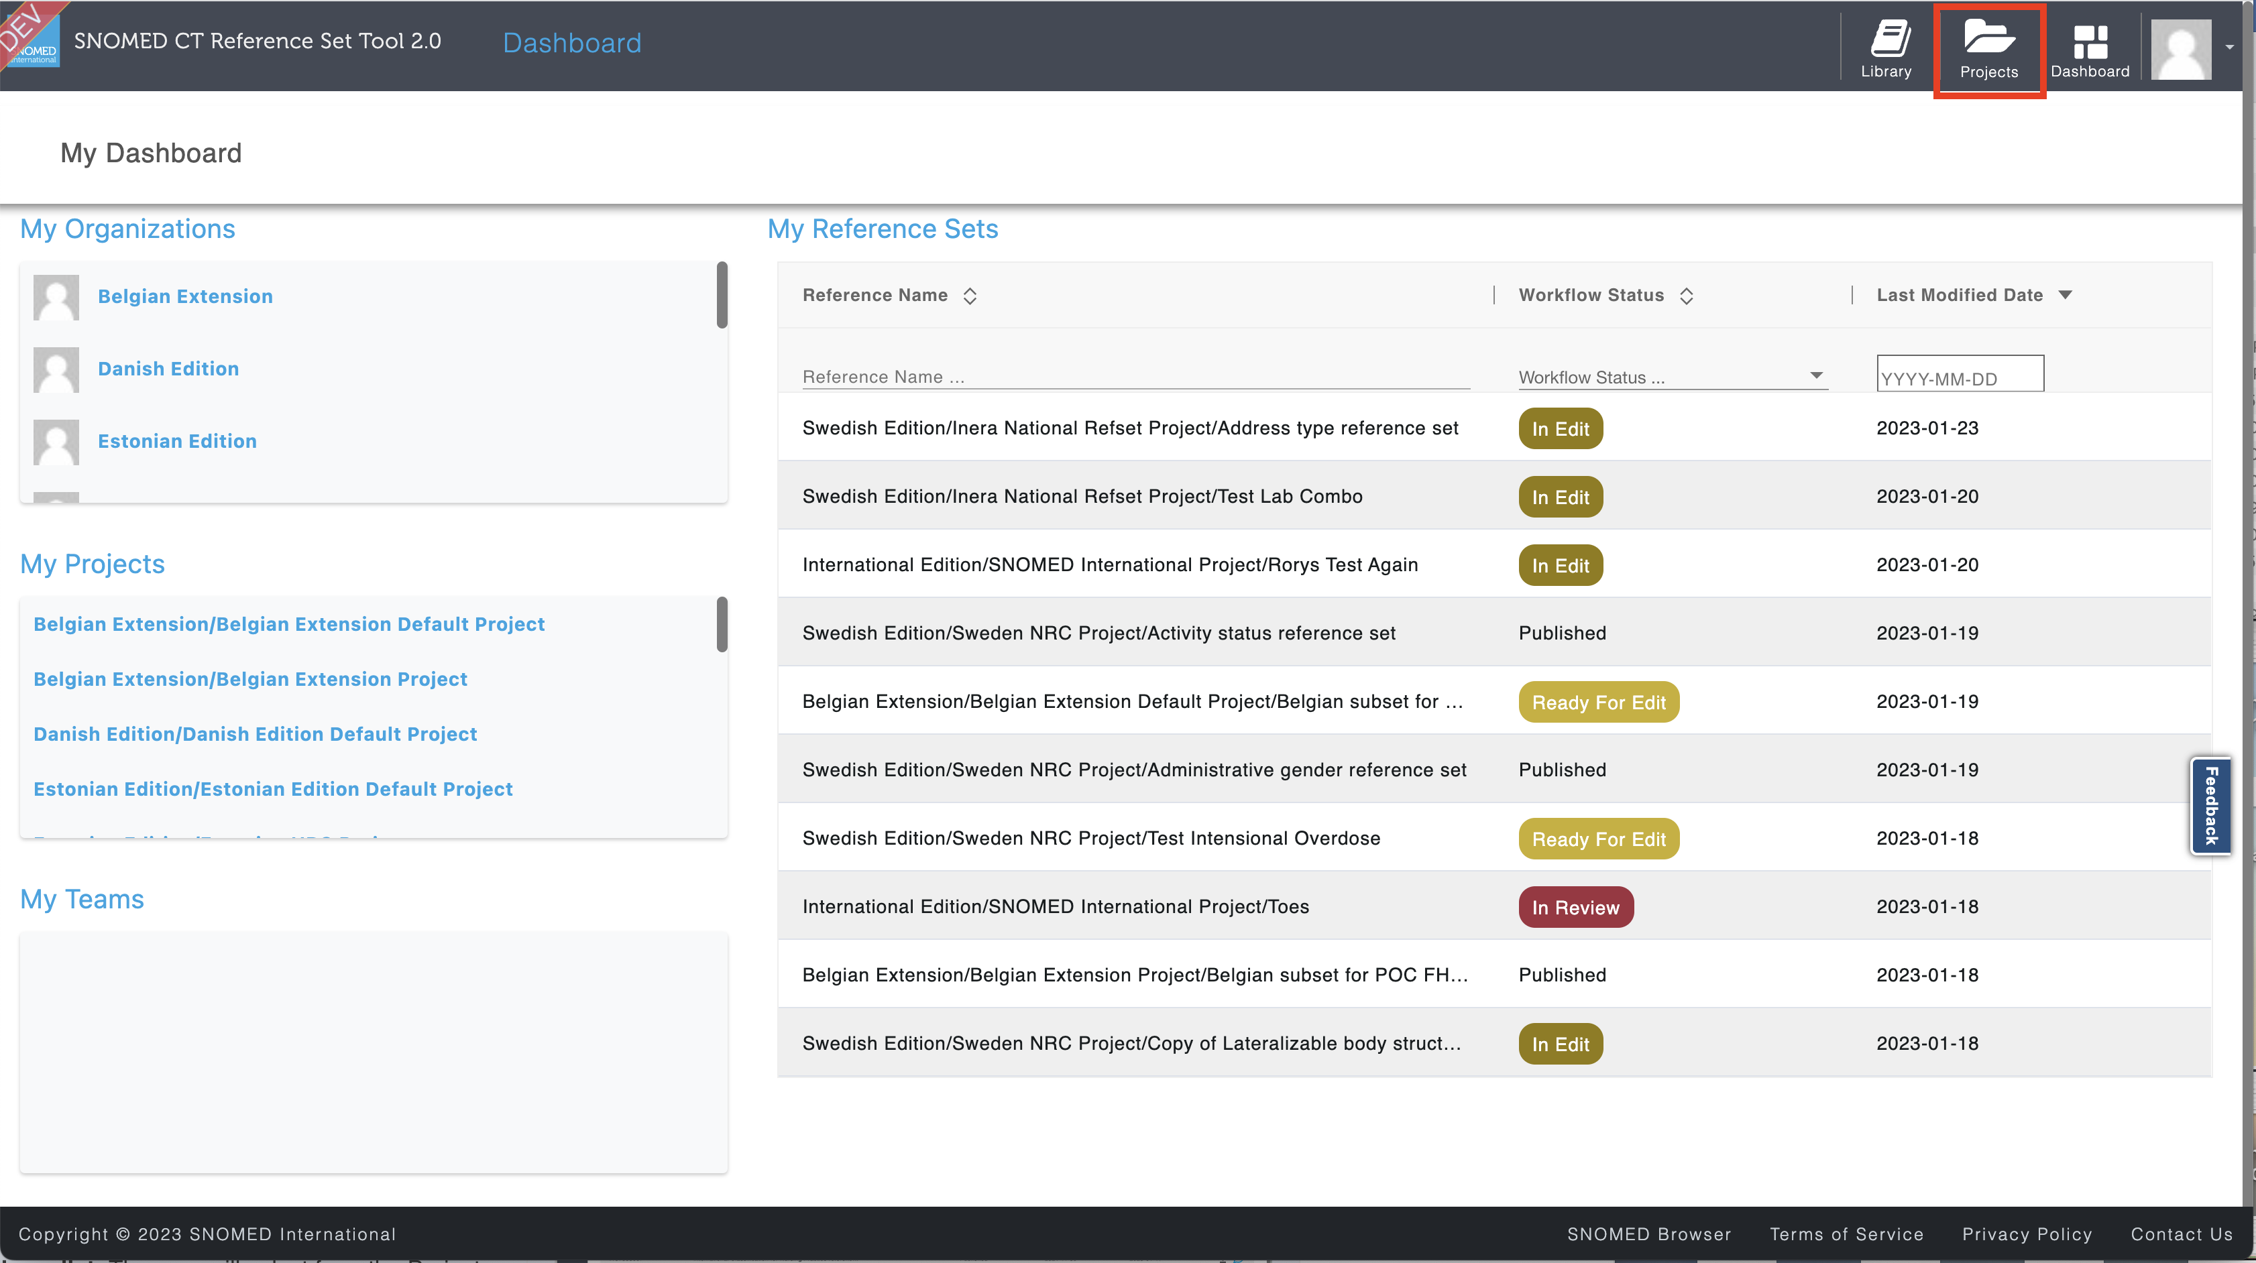Viewport: 2256px width, 1263px height.
Task: Open SNOMED Browser footer link
Action: (x=1649, y=1234)
